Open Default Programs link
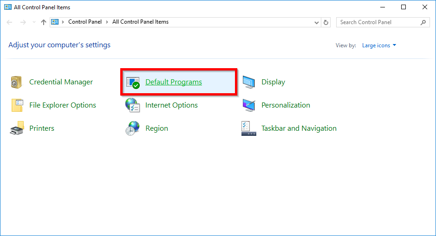436x236 pixels. (174, 82)
